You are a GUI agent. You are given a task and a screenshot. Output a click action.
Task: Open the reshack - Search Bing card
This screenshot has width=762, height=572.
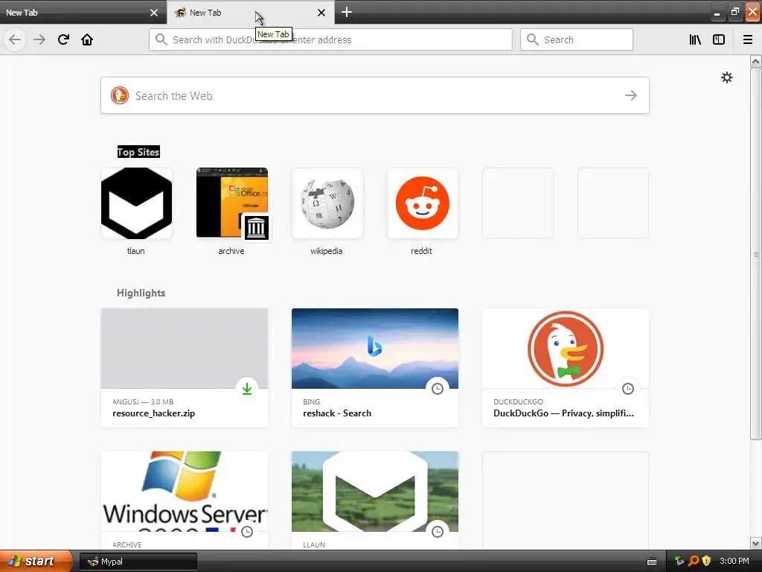[x=375, y=368]
